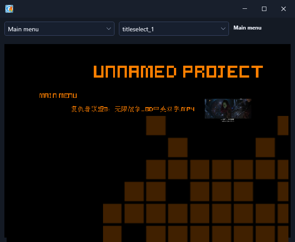The width and height of the screenshot is (295, 242).
Task: Click the orange MAIN MENU heading
Action: [x=58, y=96]
